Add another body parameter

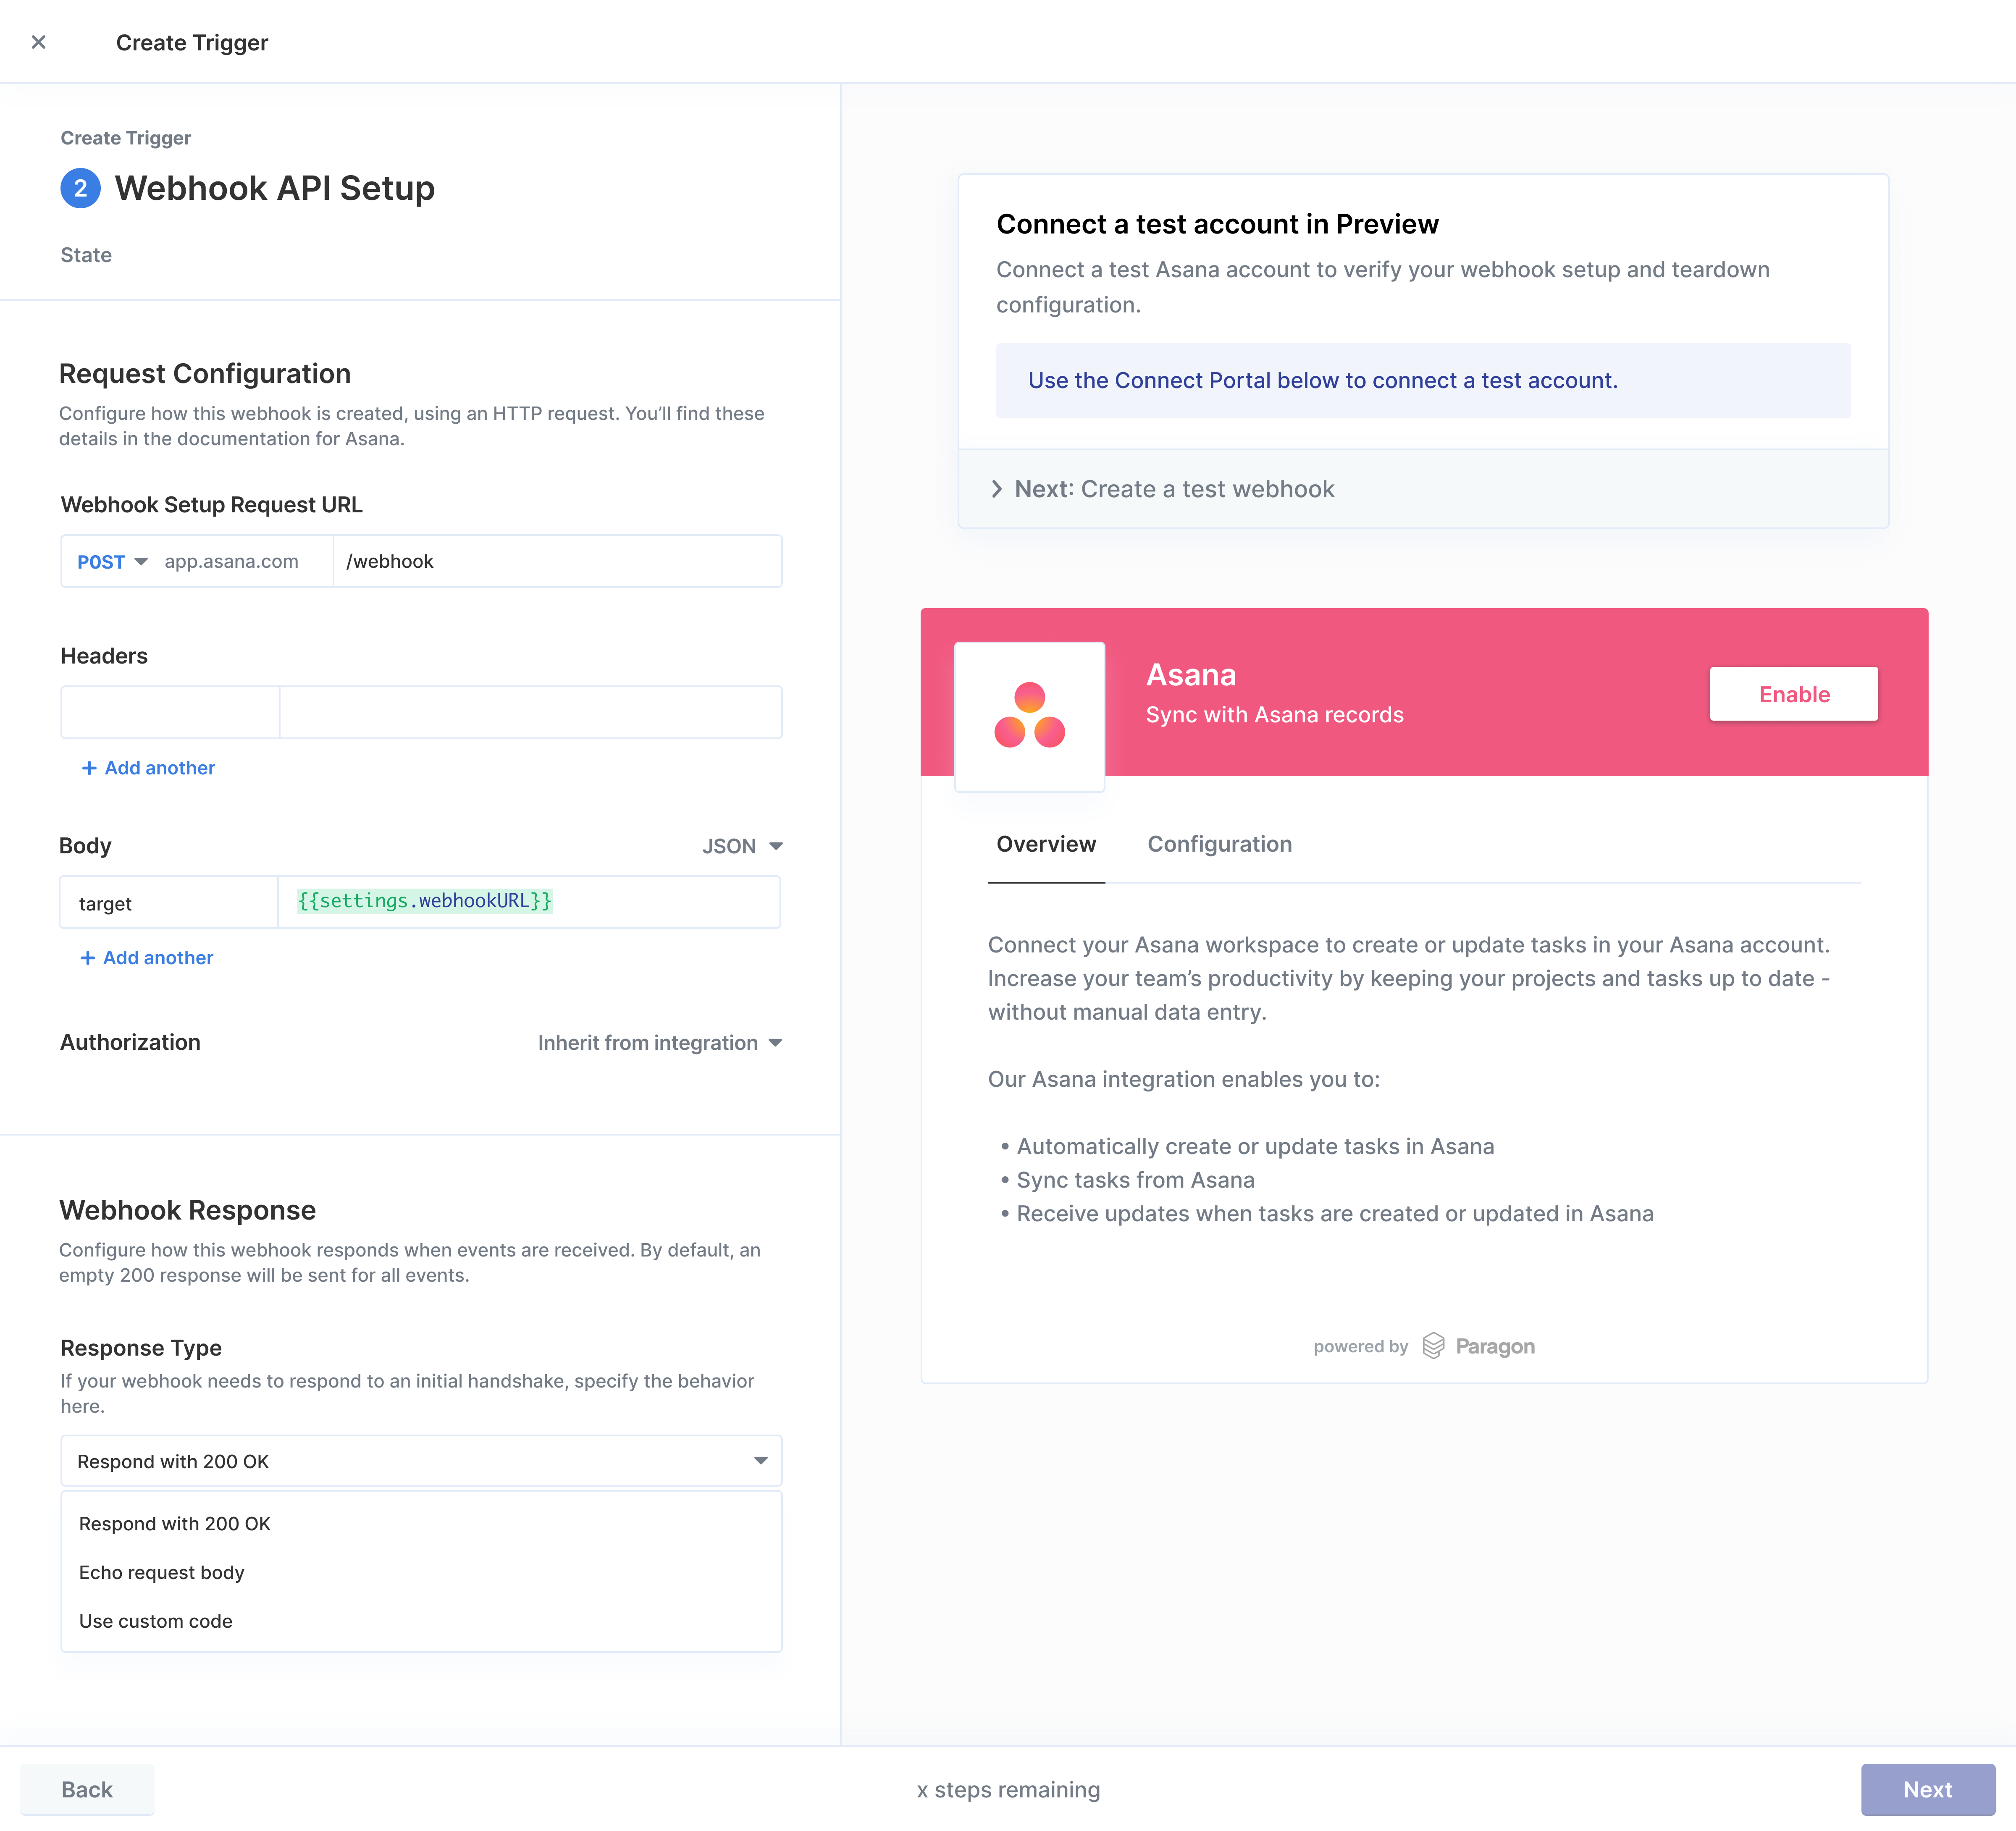(146, 958)
